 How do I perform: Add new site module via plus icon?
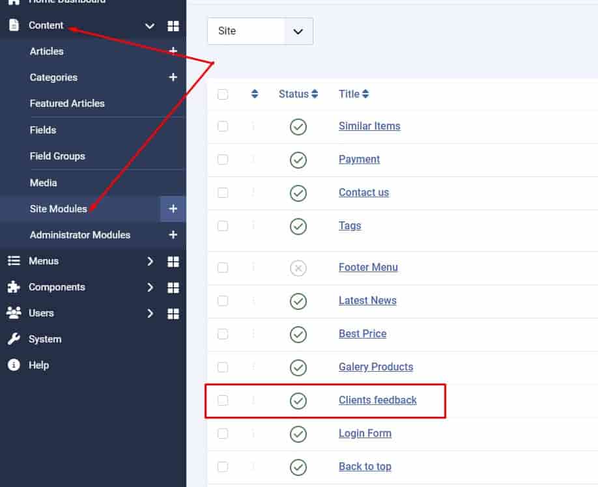pyautogui.click(x=173, y=209)
